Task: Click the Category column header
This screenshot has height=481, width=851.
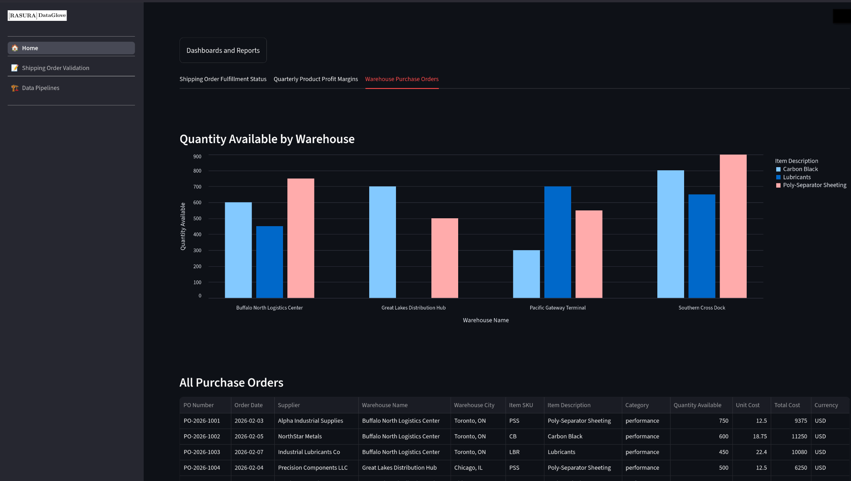Action: (646, 405)
